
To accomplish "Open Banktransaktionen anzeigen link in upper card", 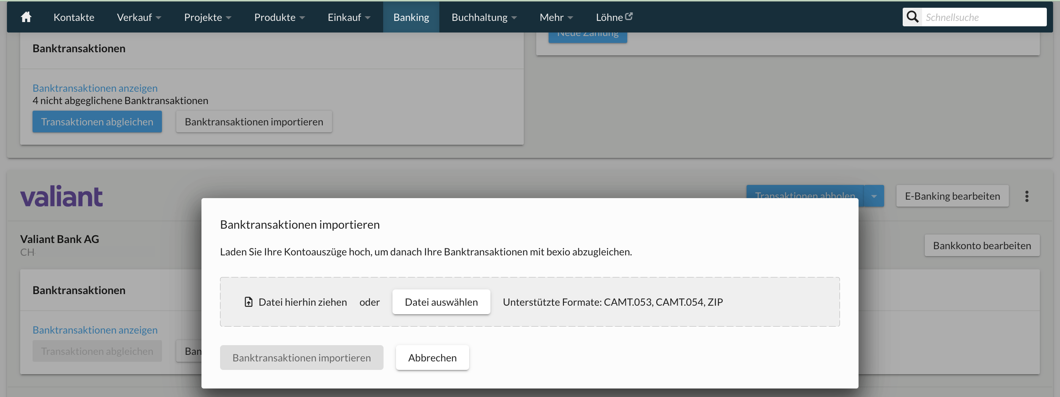I will 95,88.
